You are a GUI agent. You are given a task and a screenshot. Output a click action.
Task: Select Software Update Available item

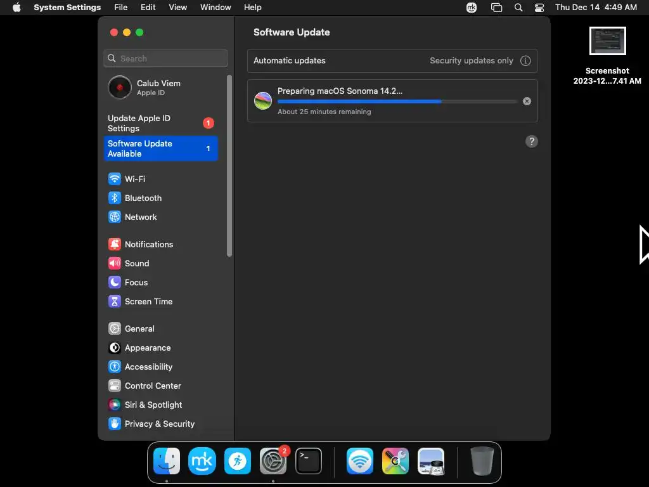coord(160,148)
